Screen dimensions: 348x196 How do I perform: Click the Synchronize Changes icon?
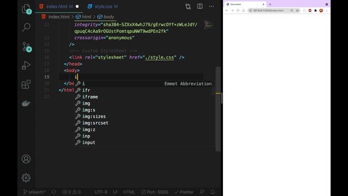pyautogui.click(x=54, y=192)
